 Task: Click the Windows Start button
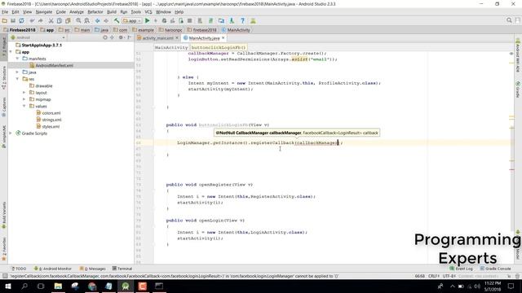(x=7, y=286)
